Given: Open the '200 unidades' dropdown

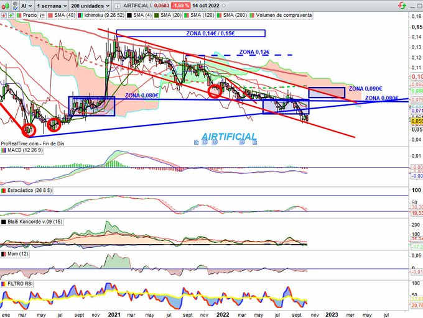Looking at the screenshot, I should point(90,6).
